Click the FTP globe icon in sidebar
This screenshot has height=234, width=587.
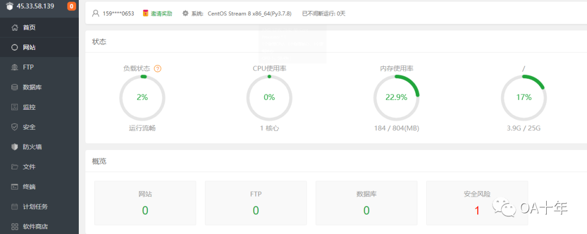coord(15,67)
